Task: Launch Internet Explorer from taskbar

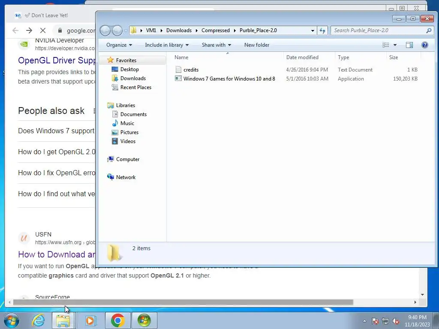Action: [38, 320]
